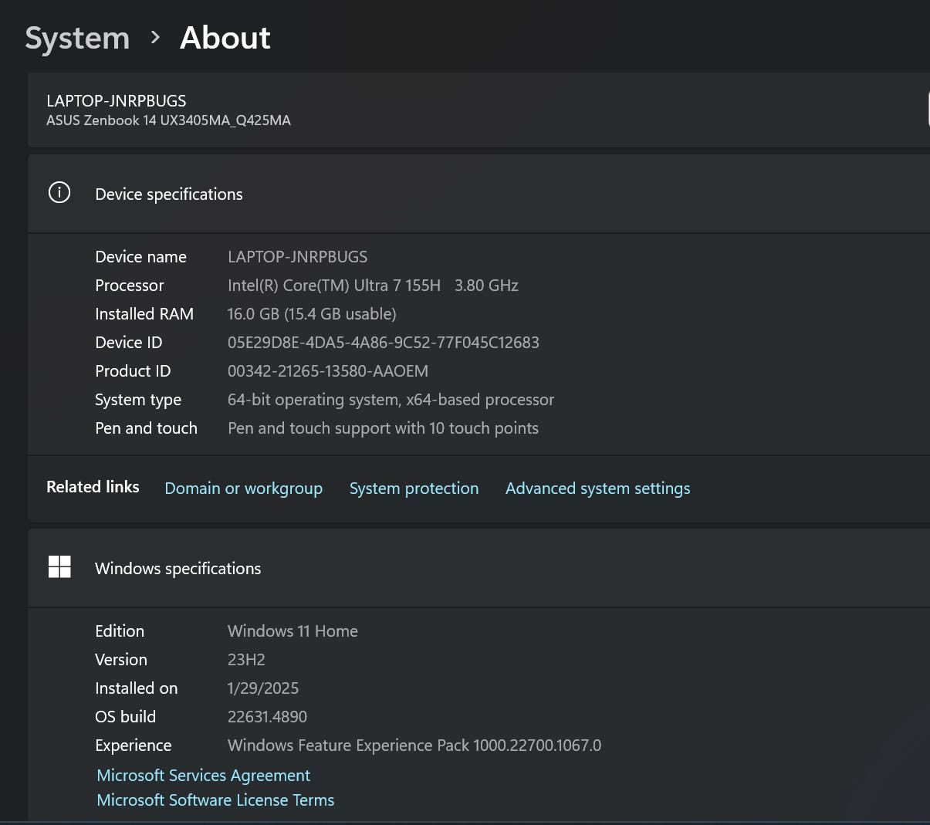Click the OS build label
This screenshot has width=930, height=825.
[125, 717]
